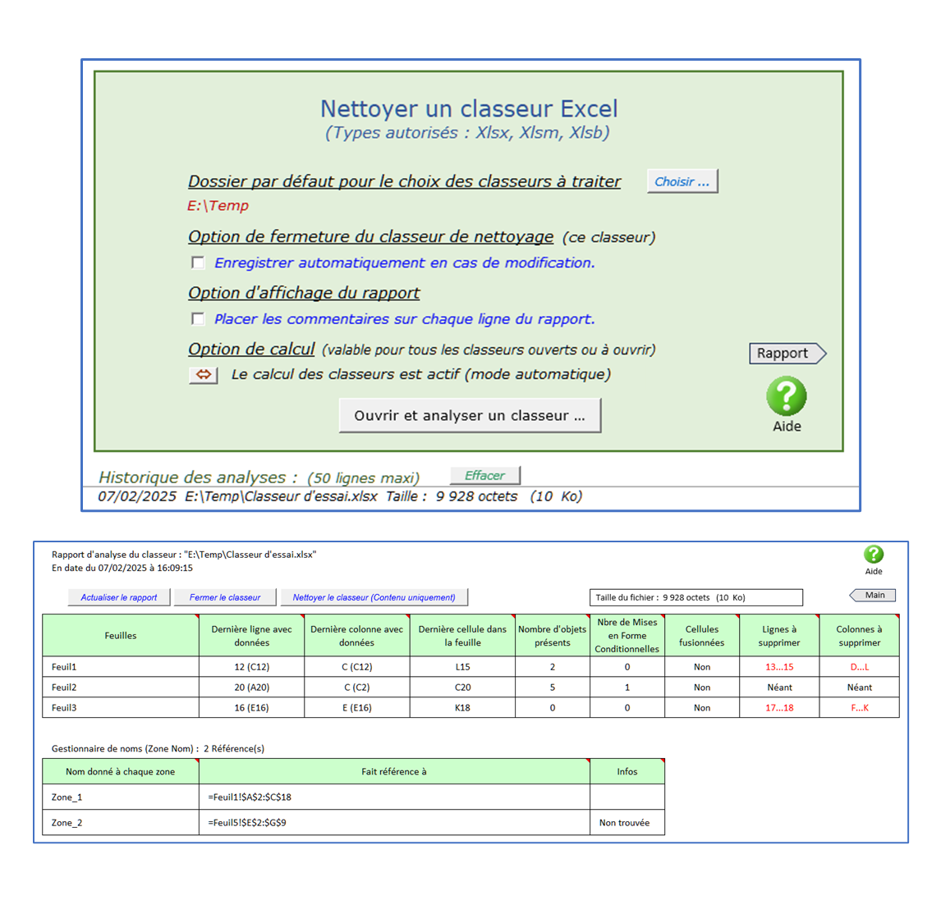This screenshot has width=941, height=900.
Task: Click the 'Lignes à supprimer' column header
Action: click(778, 636)
